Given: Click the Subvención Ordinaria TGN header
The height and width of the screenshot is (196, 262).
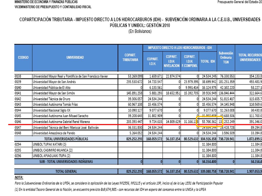Looking at the screenshot, I should click(226, 58).
